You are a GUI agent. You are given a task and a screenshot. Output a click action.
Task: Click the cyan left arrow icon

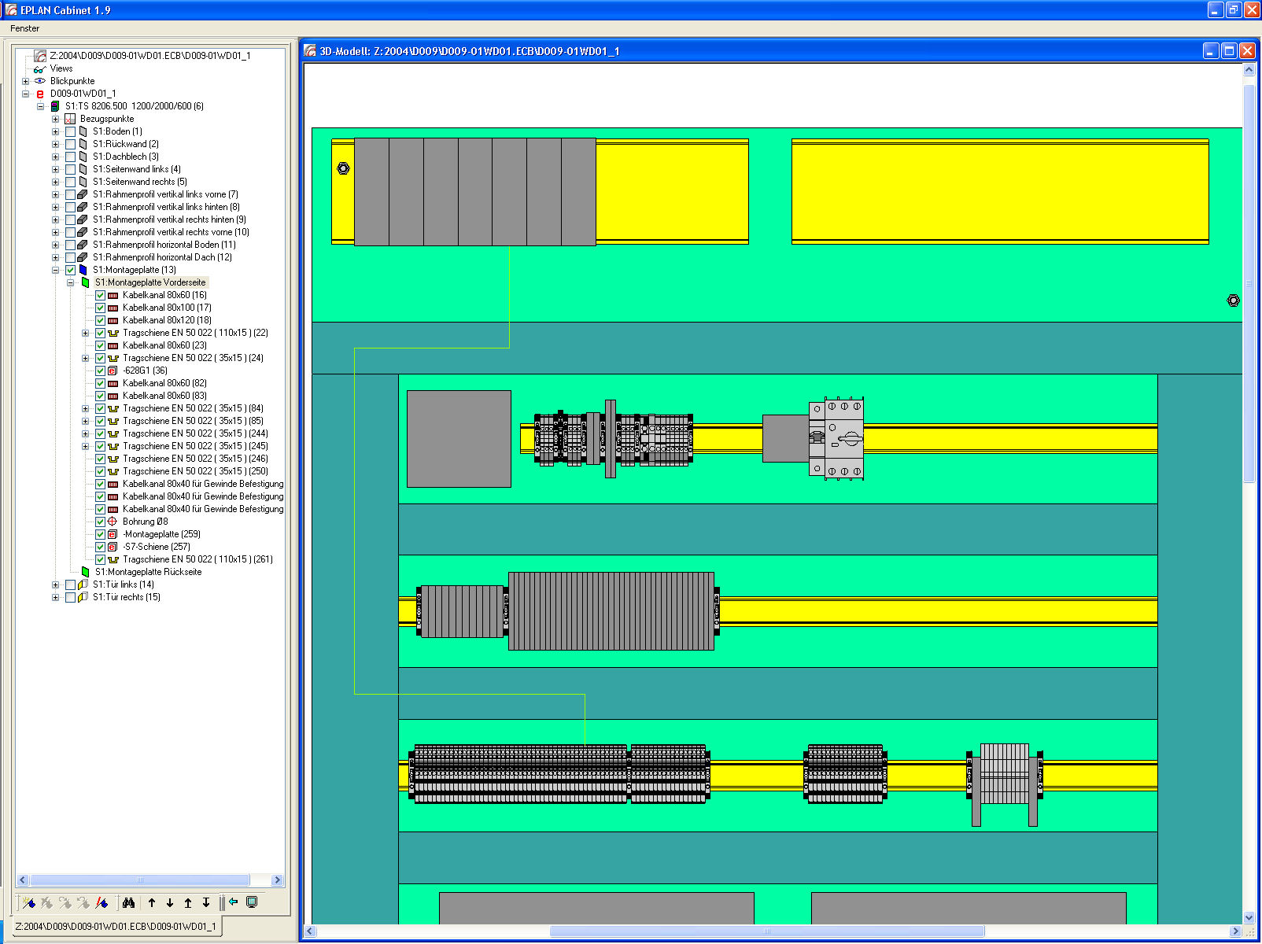tap(234, 902)
